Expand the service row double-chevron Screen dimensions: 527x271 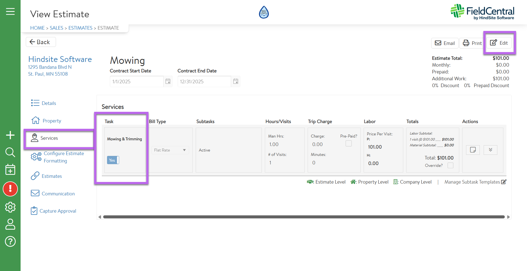point(490,150)
